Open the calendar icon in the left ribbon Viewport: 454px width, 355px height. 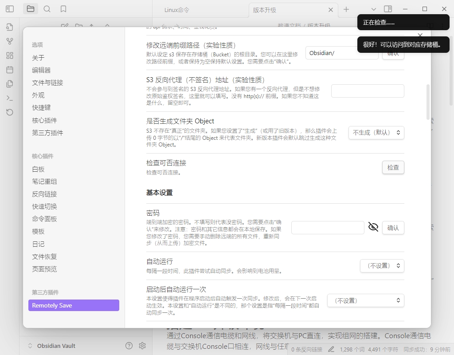pos(9,70)
